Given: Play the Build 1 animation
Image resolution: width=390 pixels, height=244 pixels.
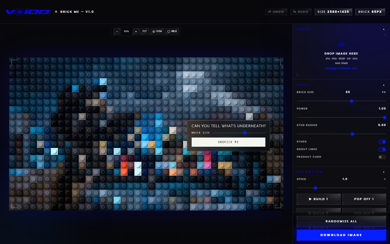Looking at the screenshot, I should 318,199.
